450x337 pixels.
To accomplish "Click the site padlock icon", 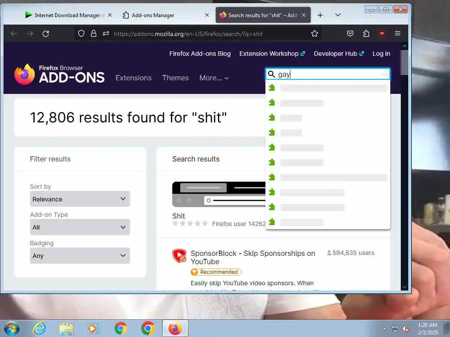I will [94, 33].
